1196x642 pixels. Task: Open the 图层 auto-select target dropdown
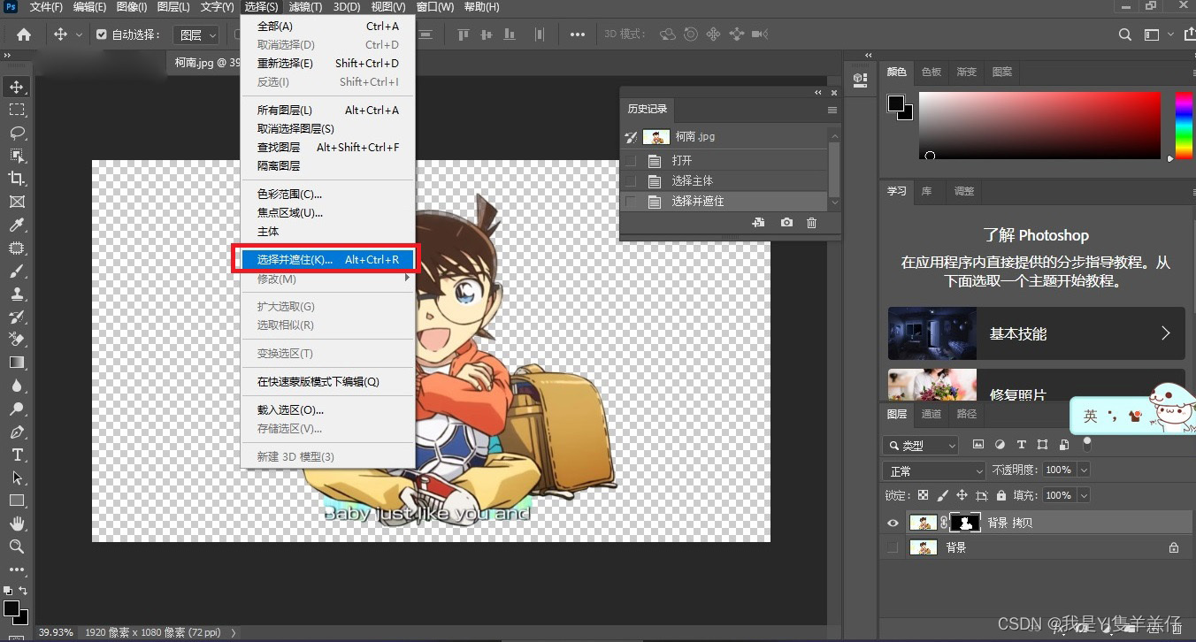click(195, 34)
